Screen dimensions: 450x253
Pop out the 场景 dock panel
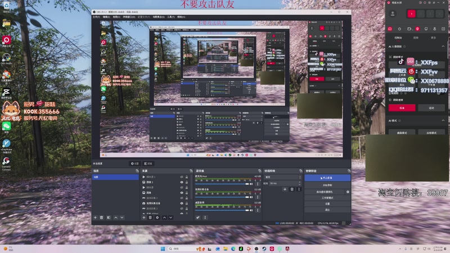click(137, 171)
